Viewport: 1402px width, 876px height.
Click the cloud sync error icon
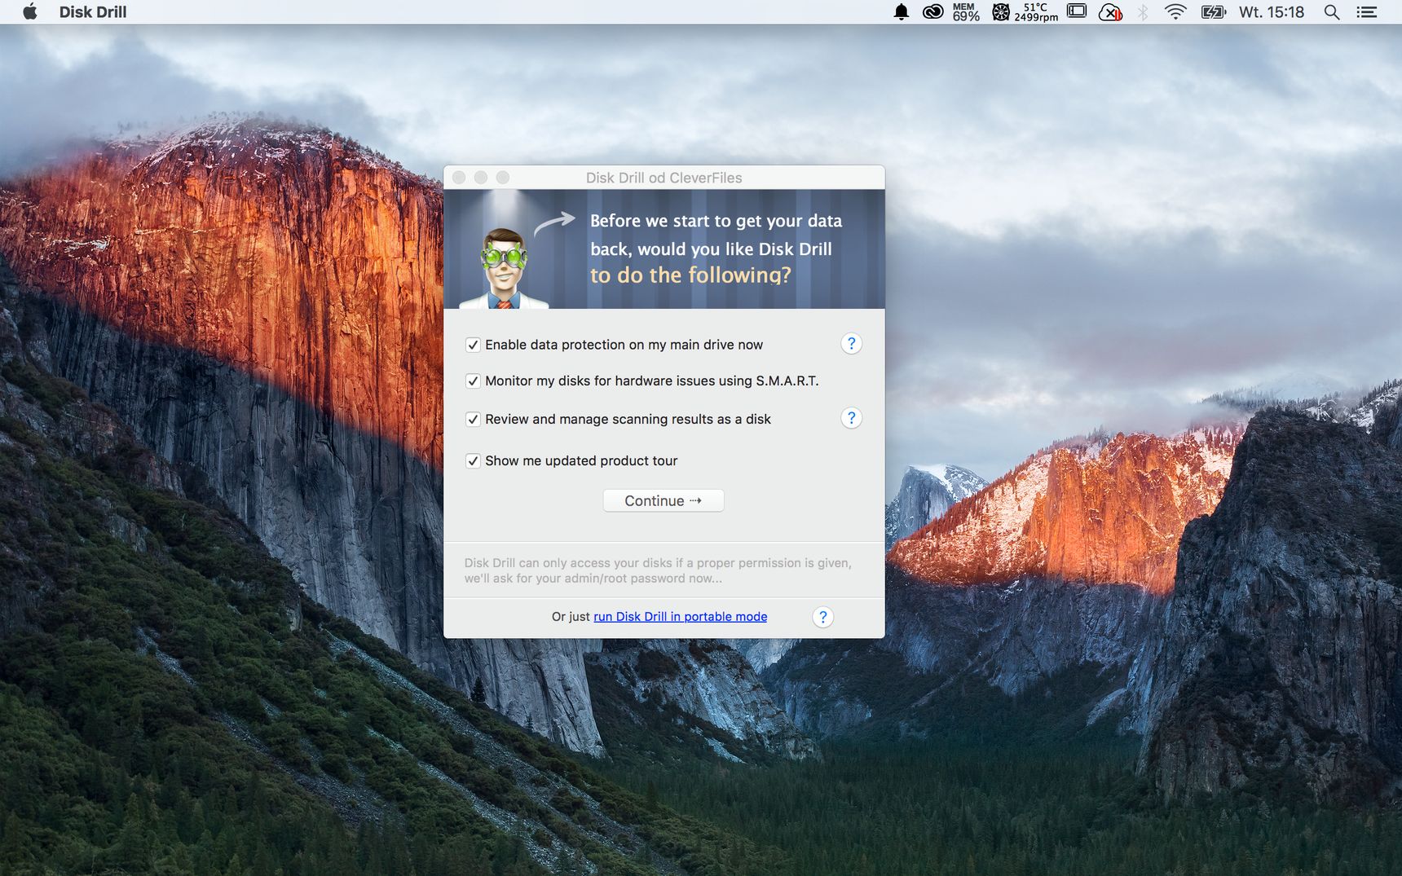pyautogui.click(x=1110, y=11)
